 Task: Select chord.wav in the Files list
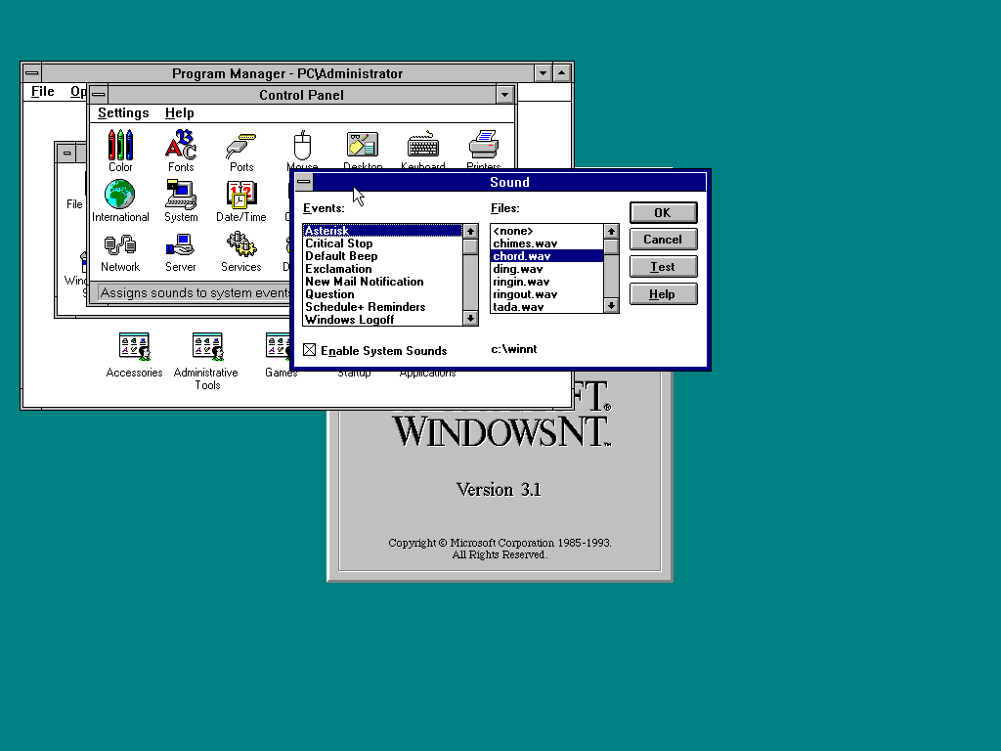click(547, 256)
